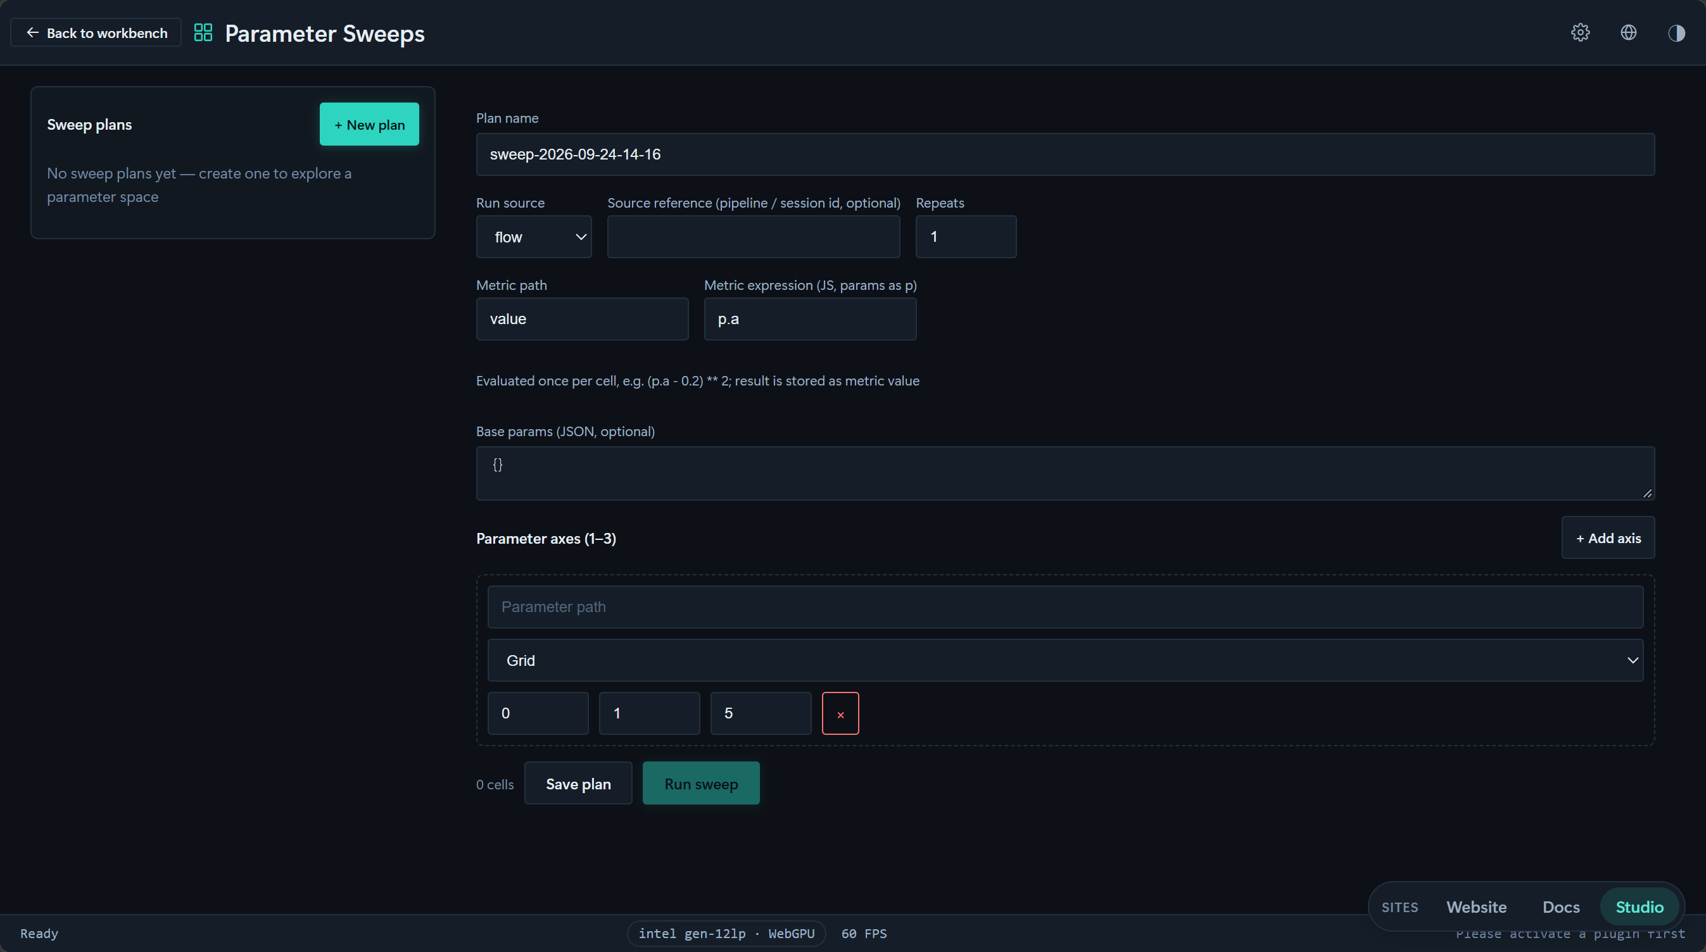Click the Base params resize handle
Image resolution: width=1706 pixels, height=952 pixels.
tap(1648, 493)
